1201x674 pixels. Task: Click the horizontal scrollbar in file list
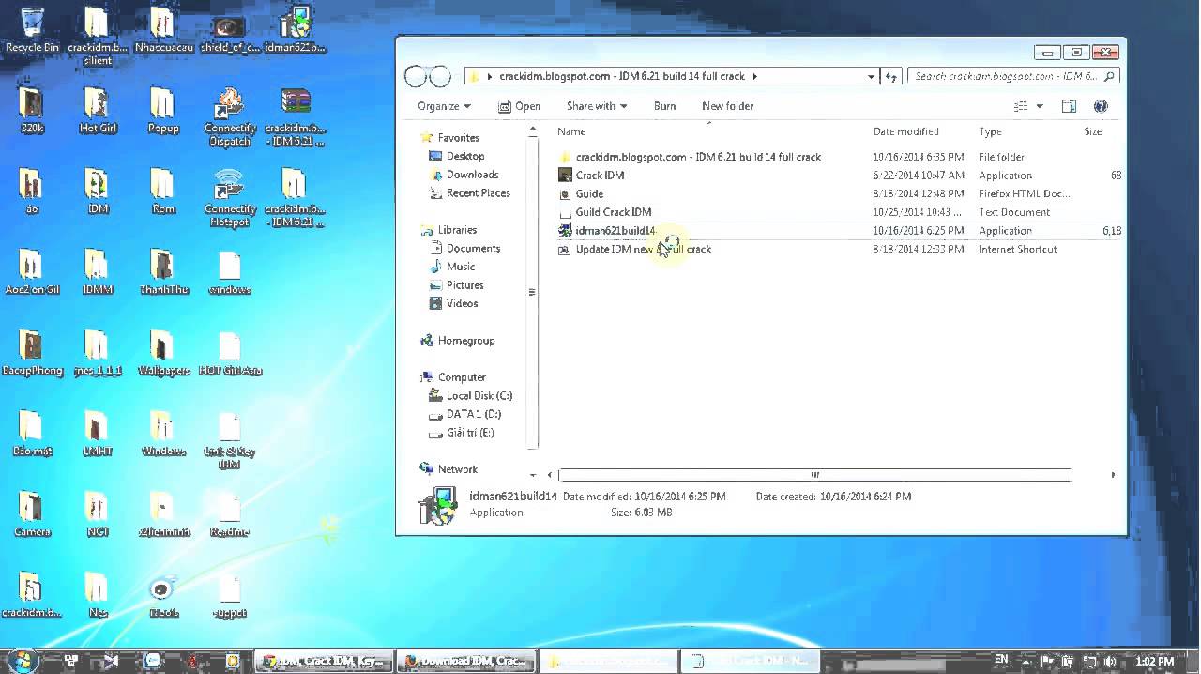814,475
